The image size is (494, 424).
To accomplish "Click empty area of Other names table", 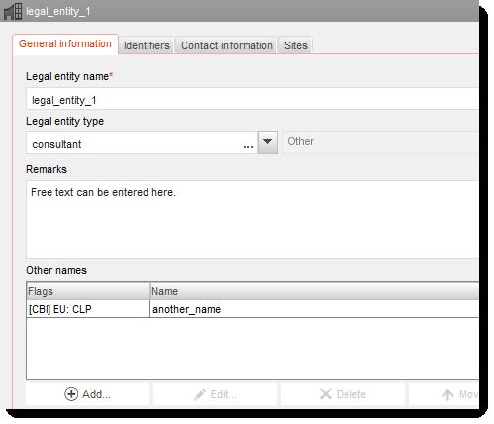I will click(x=252, y=348).
